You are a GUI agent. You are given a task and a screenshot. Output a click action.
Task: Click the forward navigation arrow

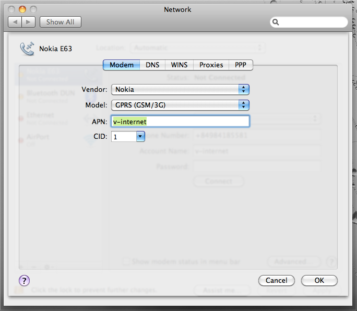pos(29,22)
